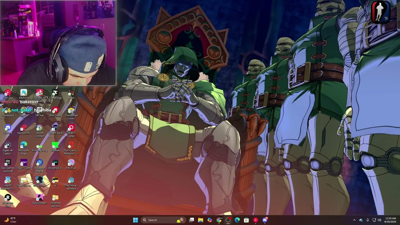Switch to Discord in the taskbar
Image resolution: width=400 pixels, height=225 pixels.
(265, 220)
